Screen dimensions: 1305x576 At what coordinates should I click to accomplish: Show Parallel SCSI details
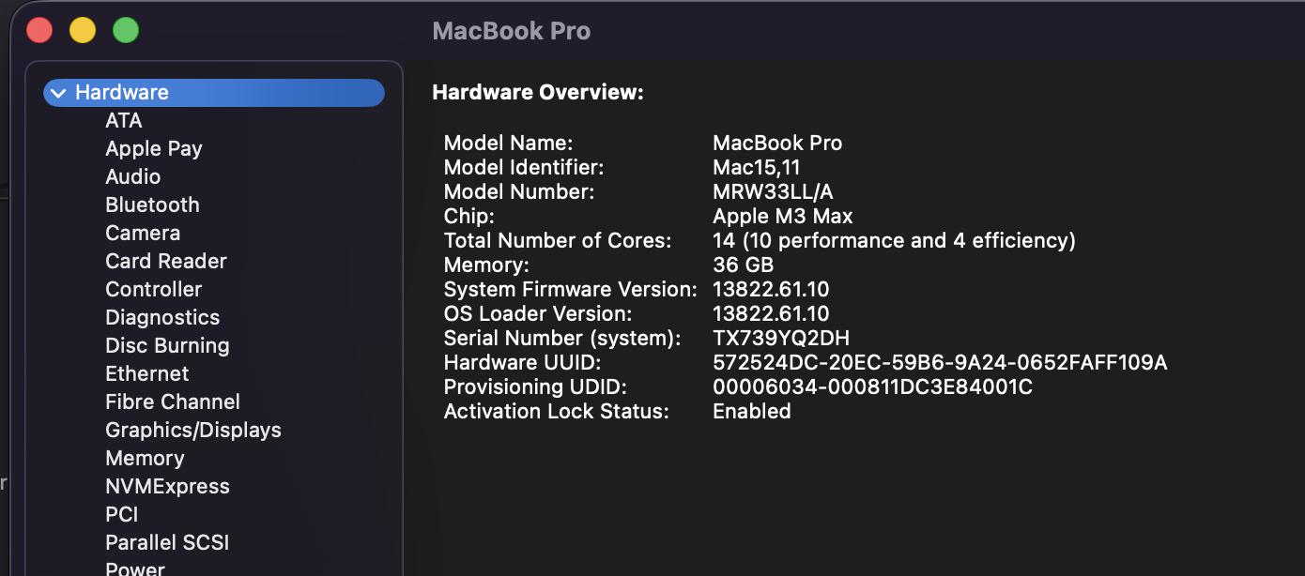pyautogui.click(x=167, y=543)
